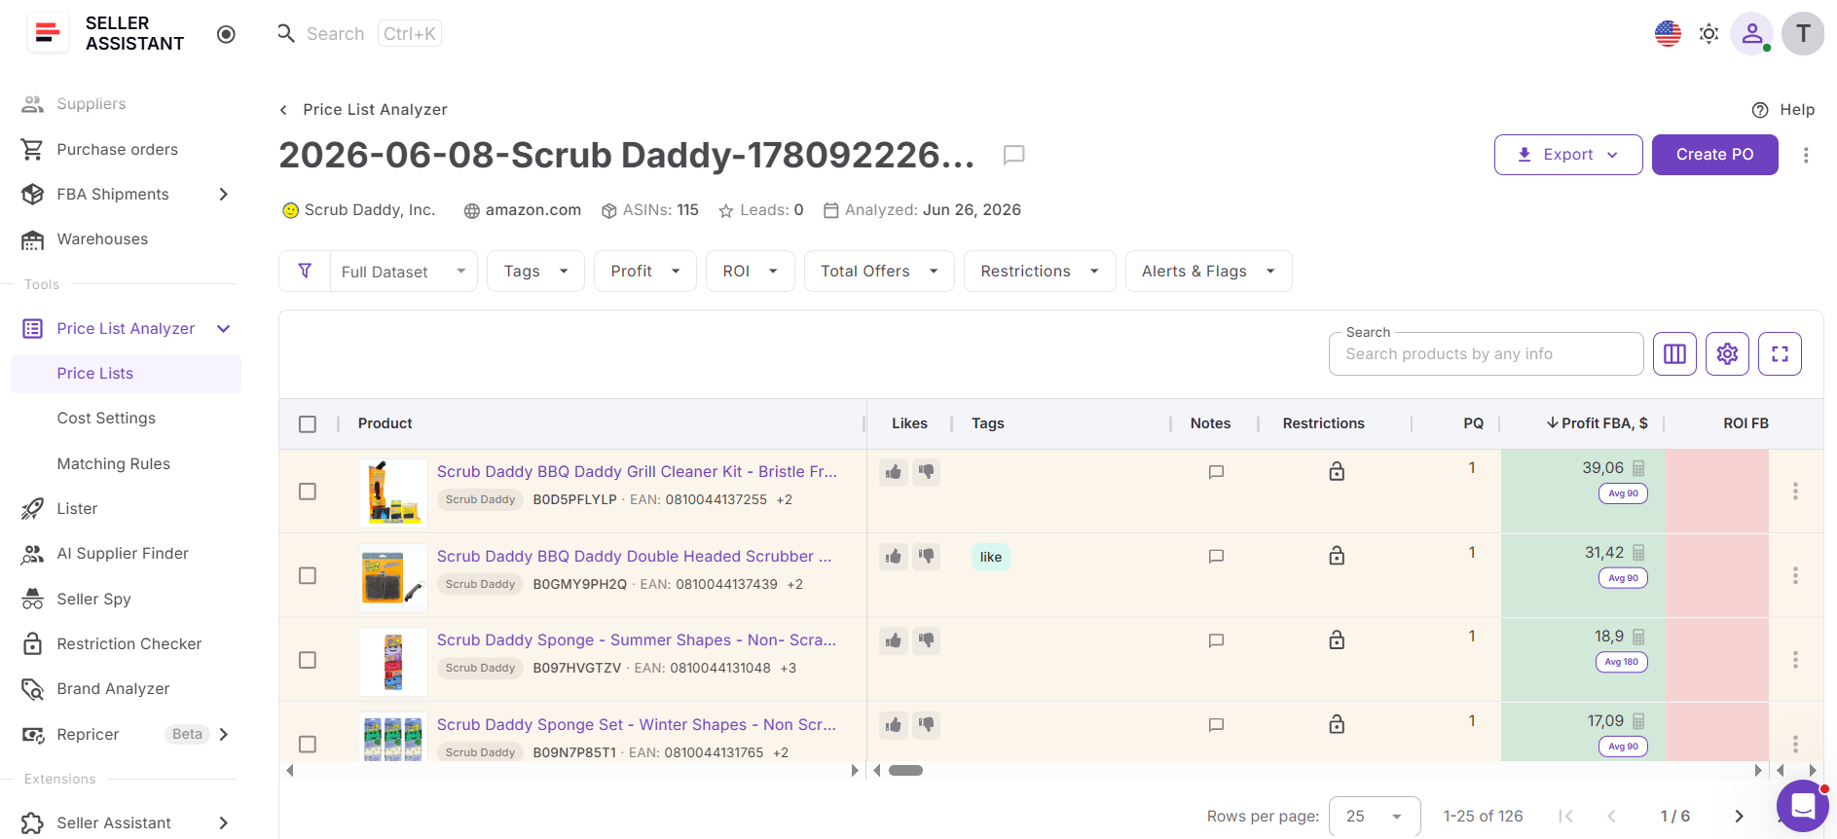Select all rows with header checkbox
Viewport: 1837px width, 839px height.
point(308,424)
